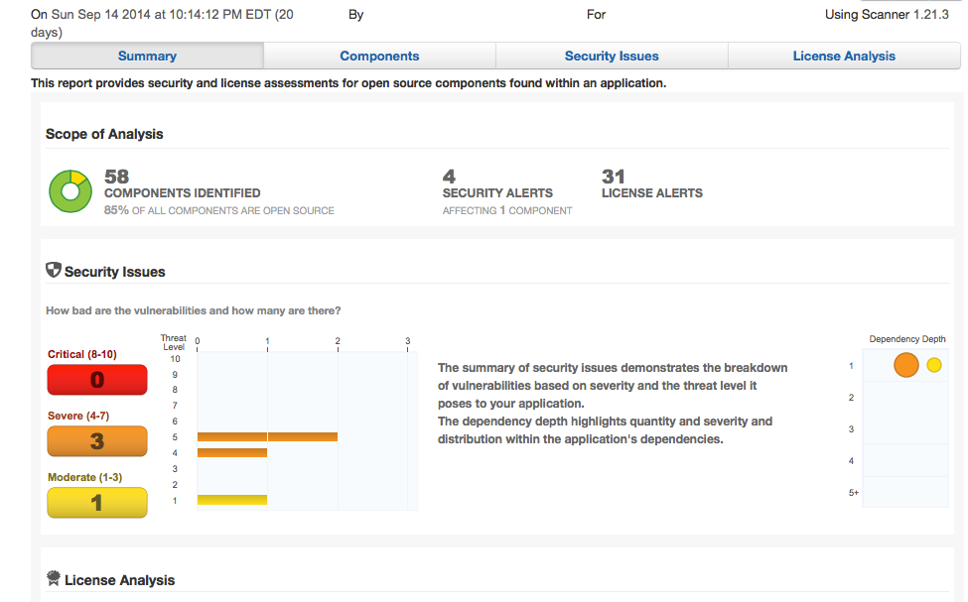The height and width of the screenshot is (602, 968).
Task: Click the Scope of Analysis heading
Action: point(104,134)
